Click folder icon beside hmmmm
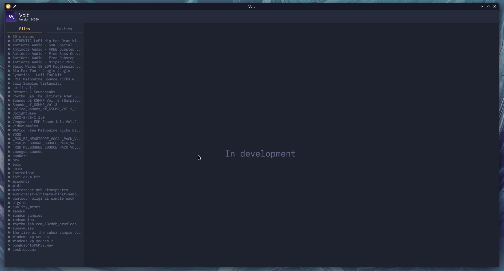Viewport: 504px width, 271px height. click(x=9, y=169)
